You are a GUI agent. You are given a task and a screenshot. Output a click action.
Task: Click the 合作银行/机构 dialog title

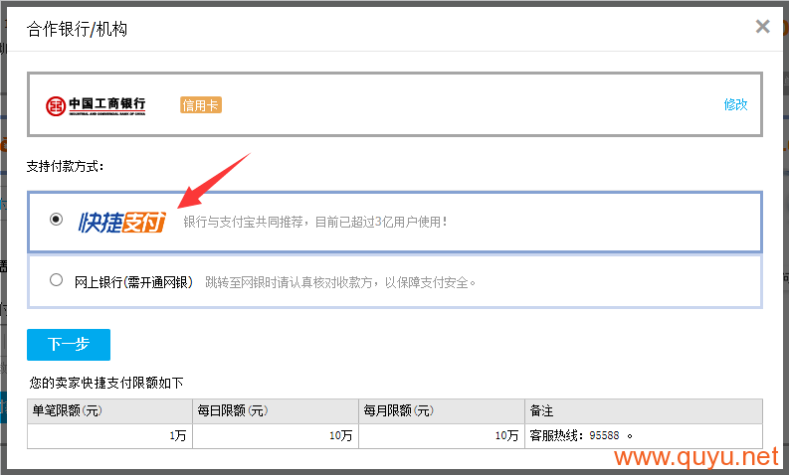77,29
